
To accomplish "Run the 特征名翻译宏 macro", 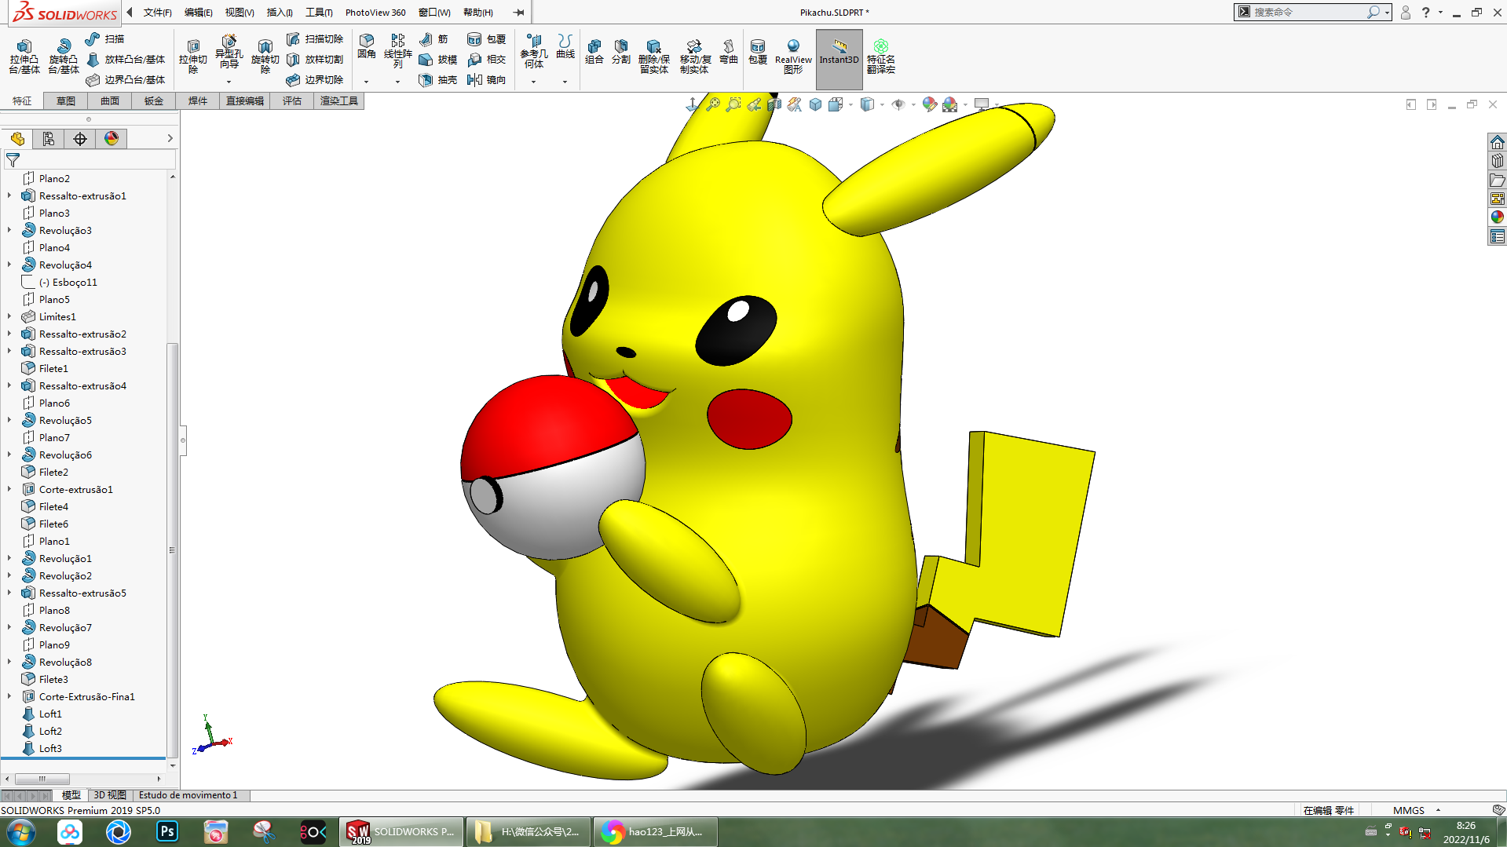I will pyautogui.click(x=881, y=57).
